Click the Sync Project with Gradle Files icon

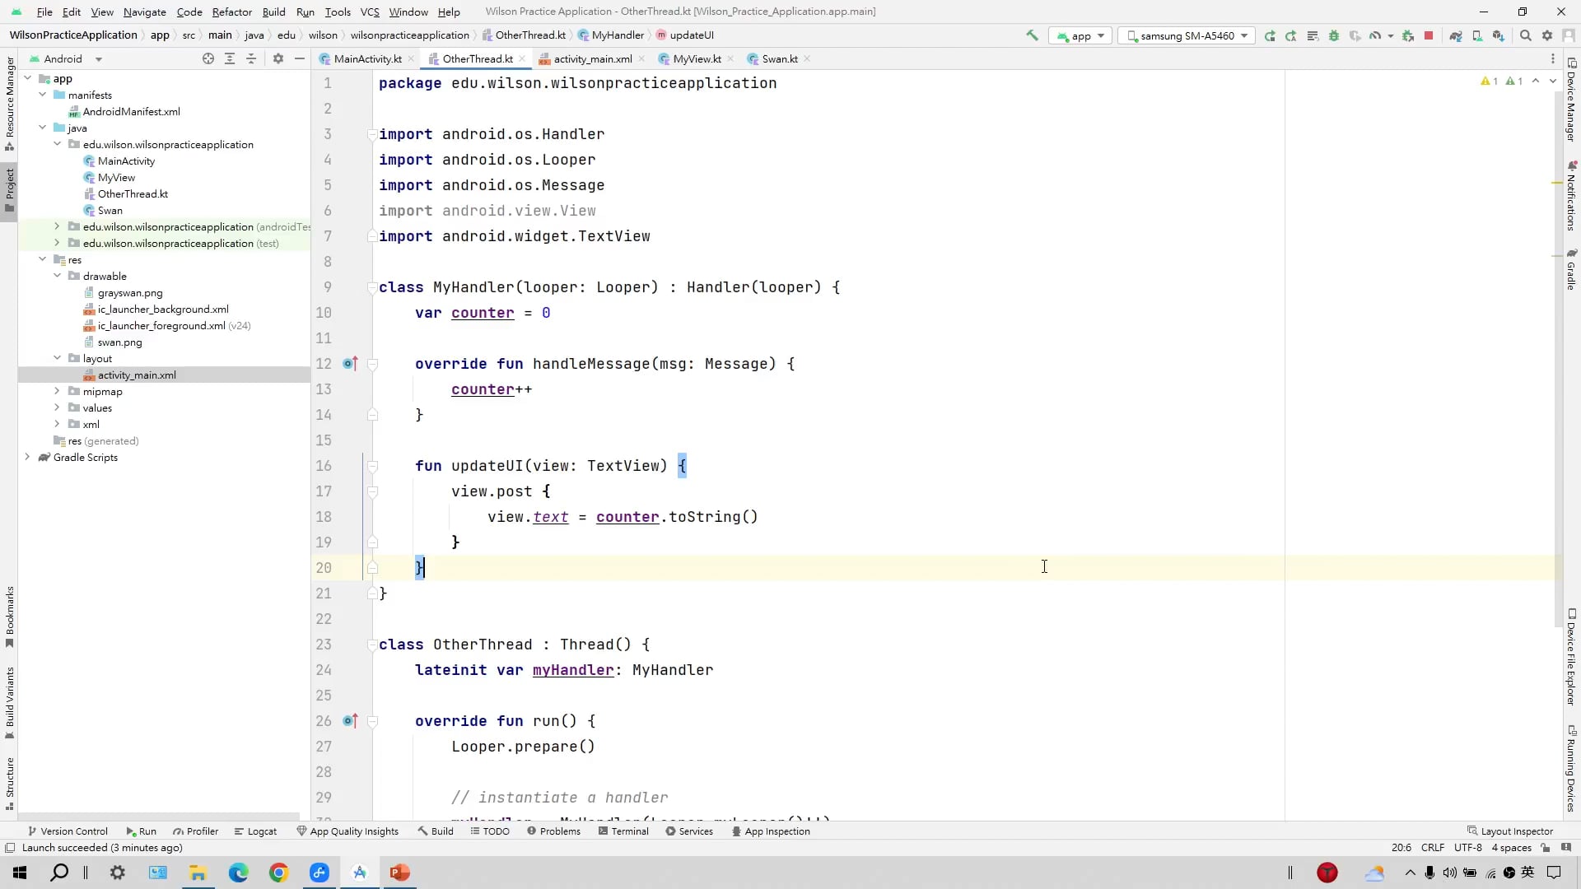(x=1455, y=35)
